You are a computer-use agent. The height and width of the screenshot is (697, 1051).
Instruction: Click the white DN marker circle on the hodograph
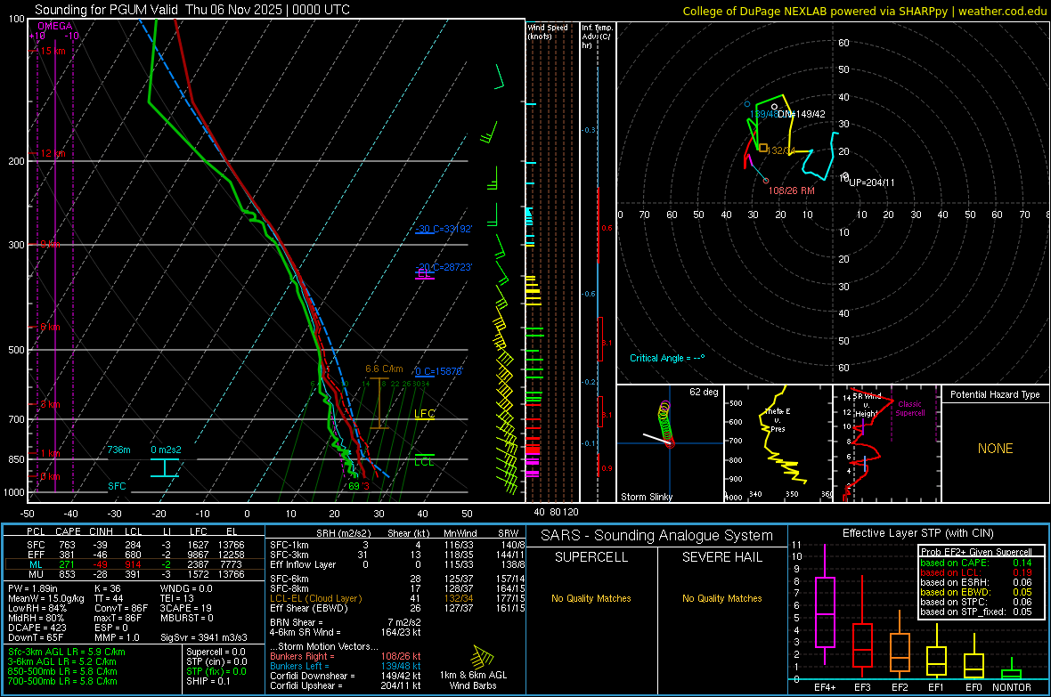[774, 107]
